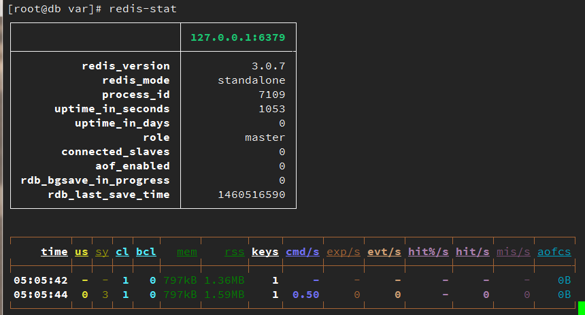
Task: Click the aofcs column header
Action: pyautogui.click(x=554, y=252)
